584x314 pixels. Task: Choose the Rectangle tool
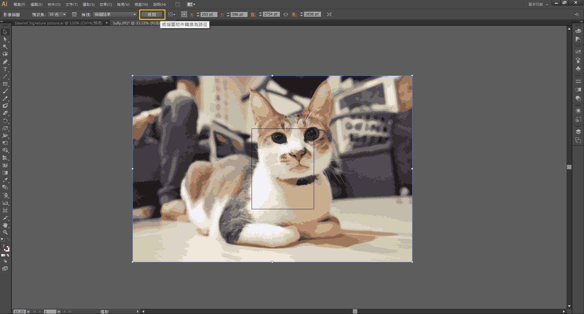(x=5, y=84)
